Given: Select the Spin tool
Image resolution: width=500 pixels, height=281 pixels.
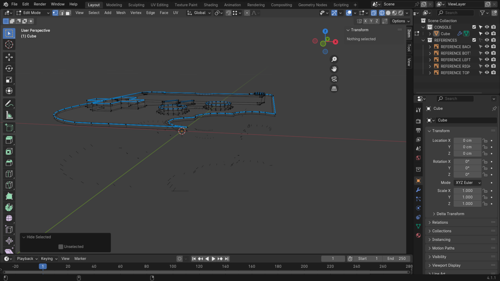Looking at the screenshot, I should (x=9, y=207).
